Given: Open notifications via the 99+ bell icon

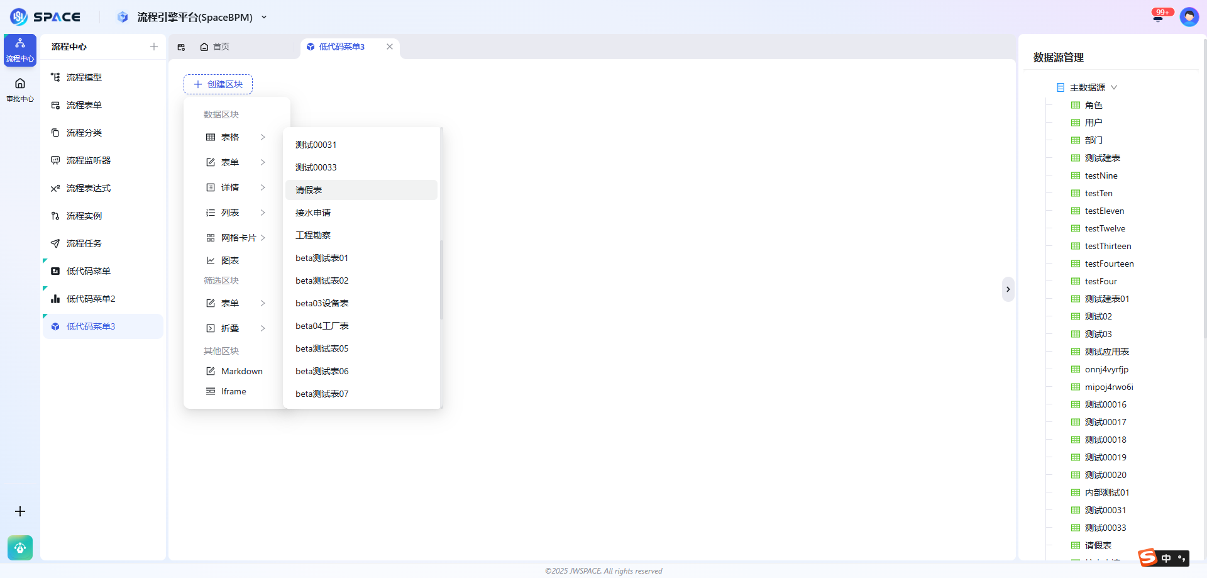Looking at the screenshot, I should tap(1159, 16).
